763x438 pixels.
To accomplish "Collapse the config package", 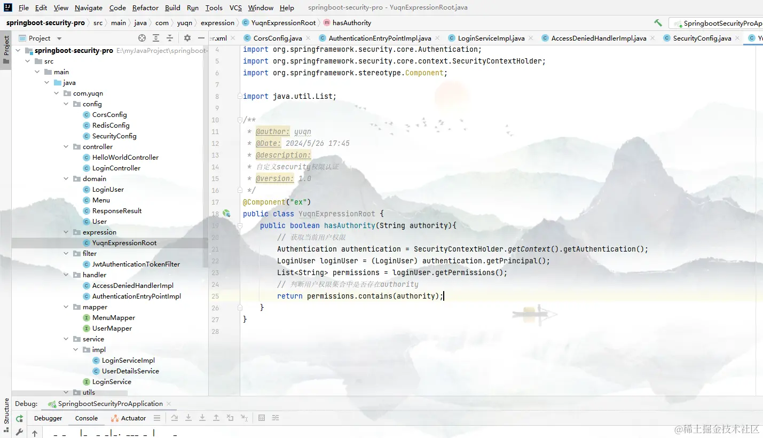I will click(x=66, y=104).
